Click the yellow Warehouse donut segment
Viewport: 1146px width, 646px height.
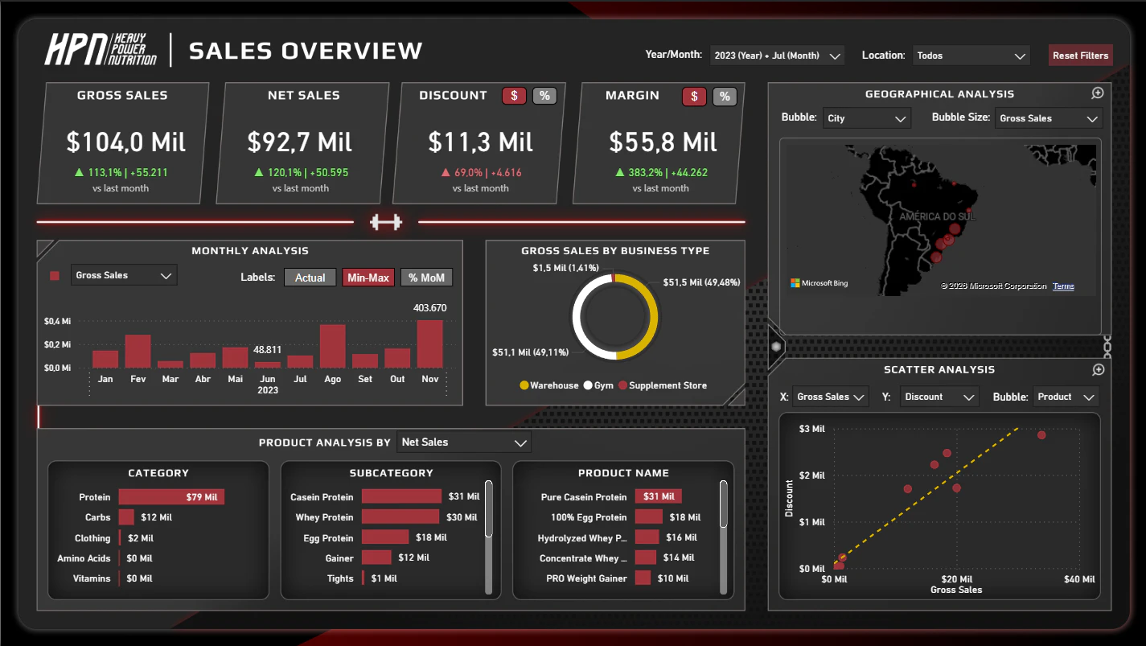point(652,315)
